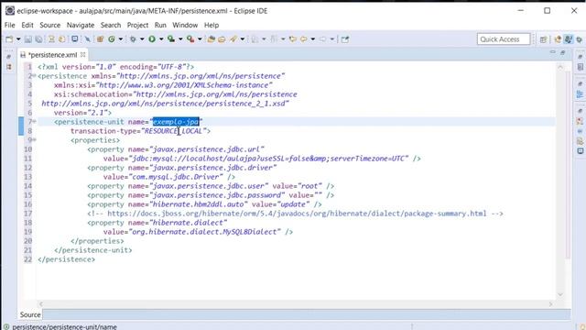
Task: Click status bar path persistence/persistence-unit/name
Action: (64, 326)
